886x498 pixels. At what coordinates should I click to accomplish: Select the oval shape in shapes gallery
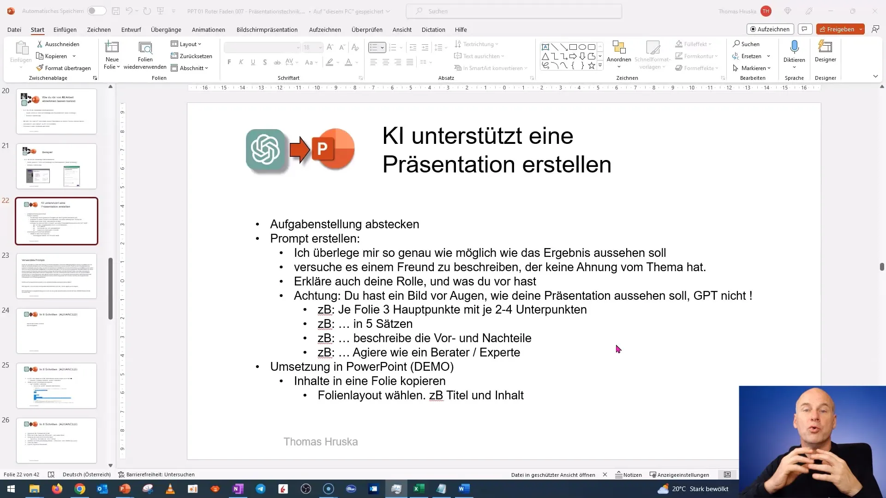(x=582, y=47)
